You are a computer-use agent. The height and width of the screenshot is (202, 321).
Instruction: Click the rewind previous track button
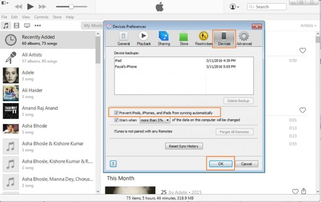click(18, 7)
